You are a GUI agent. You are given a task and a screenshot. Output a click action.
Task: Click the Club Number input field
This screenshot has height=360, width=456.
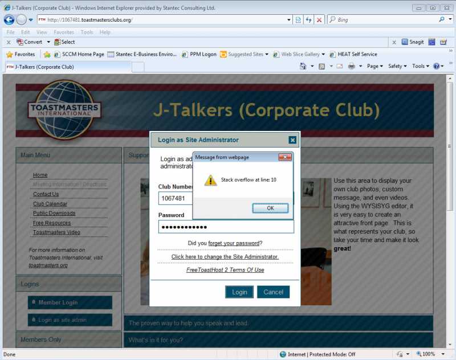(176, 198)
